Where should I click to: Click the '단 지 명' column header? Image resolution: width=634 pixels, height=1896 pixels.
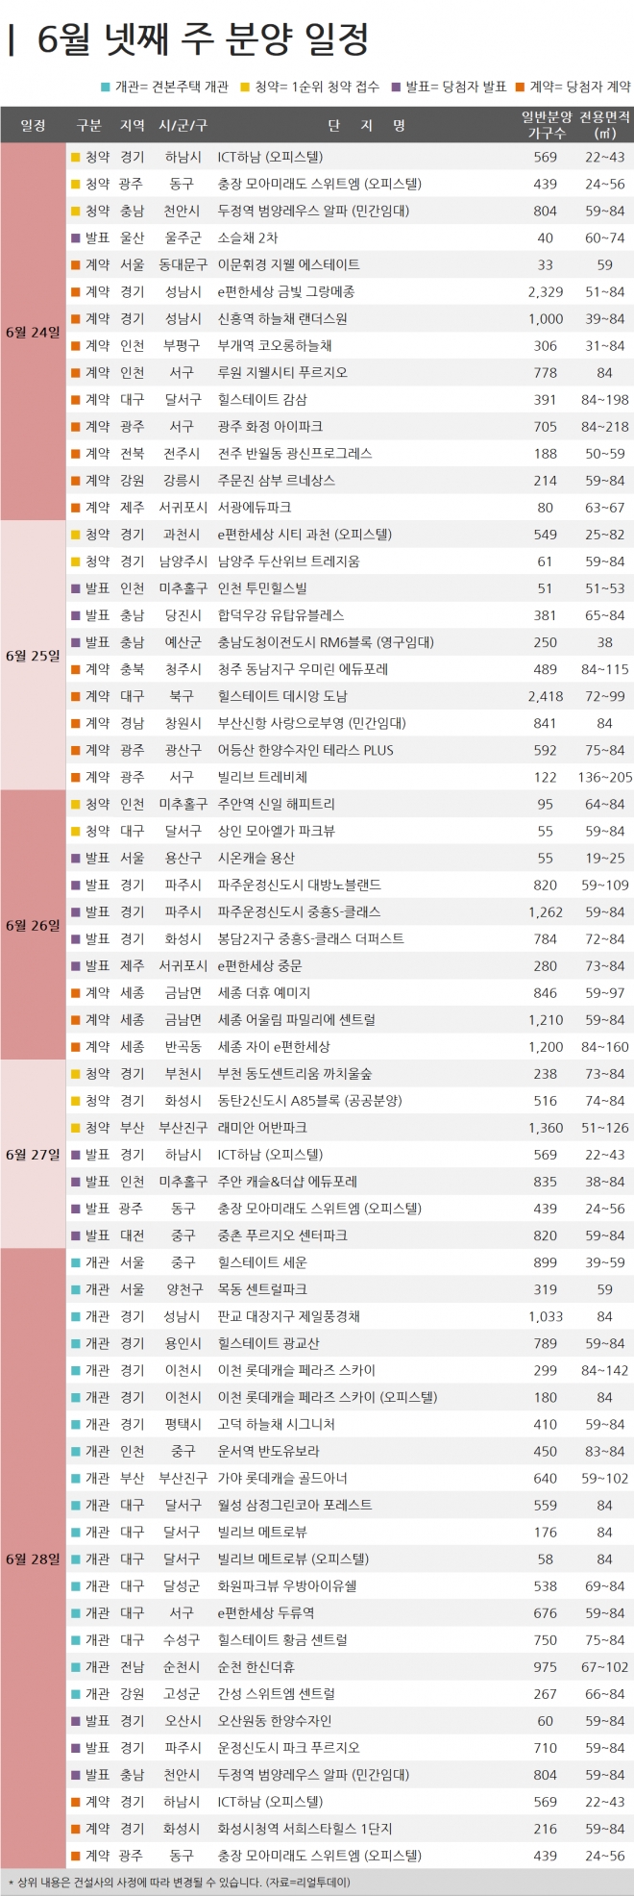[x=366, y=125]
